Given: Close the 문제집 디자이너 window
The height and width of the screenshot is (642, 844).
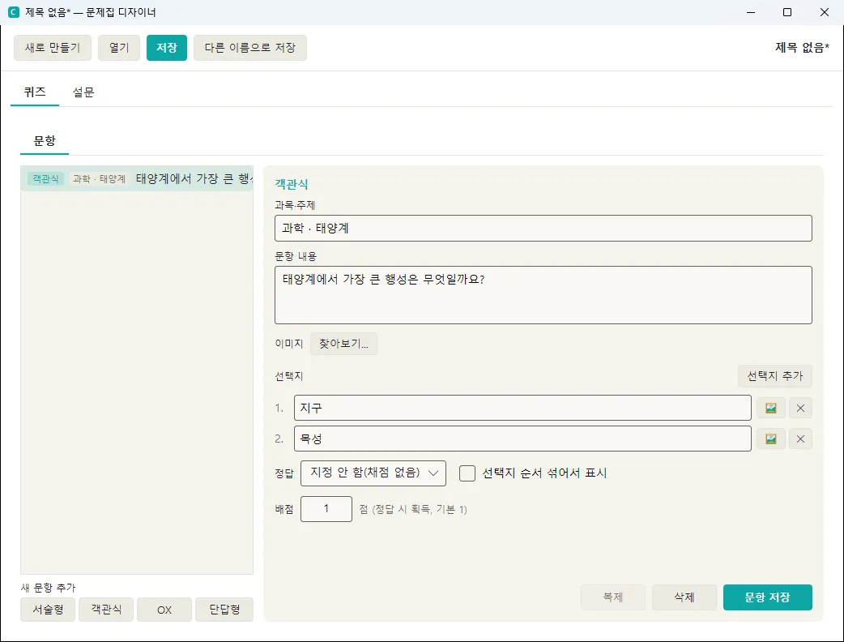Looking at the screenshot, I should tap(824, 12).
